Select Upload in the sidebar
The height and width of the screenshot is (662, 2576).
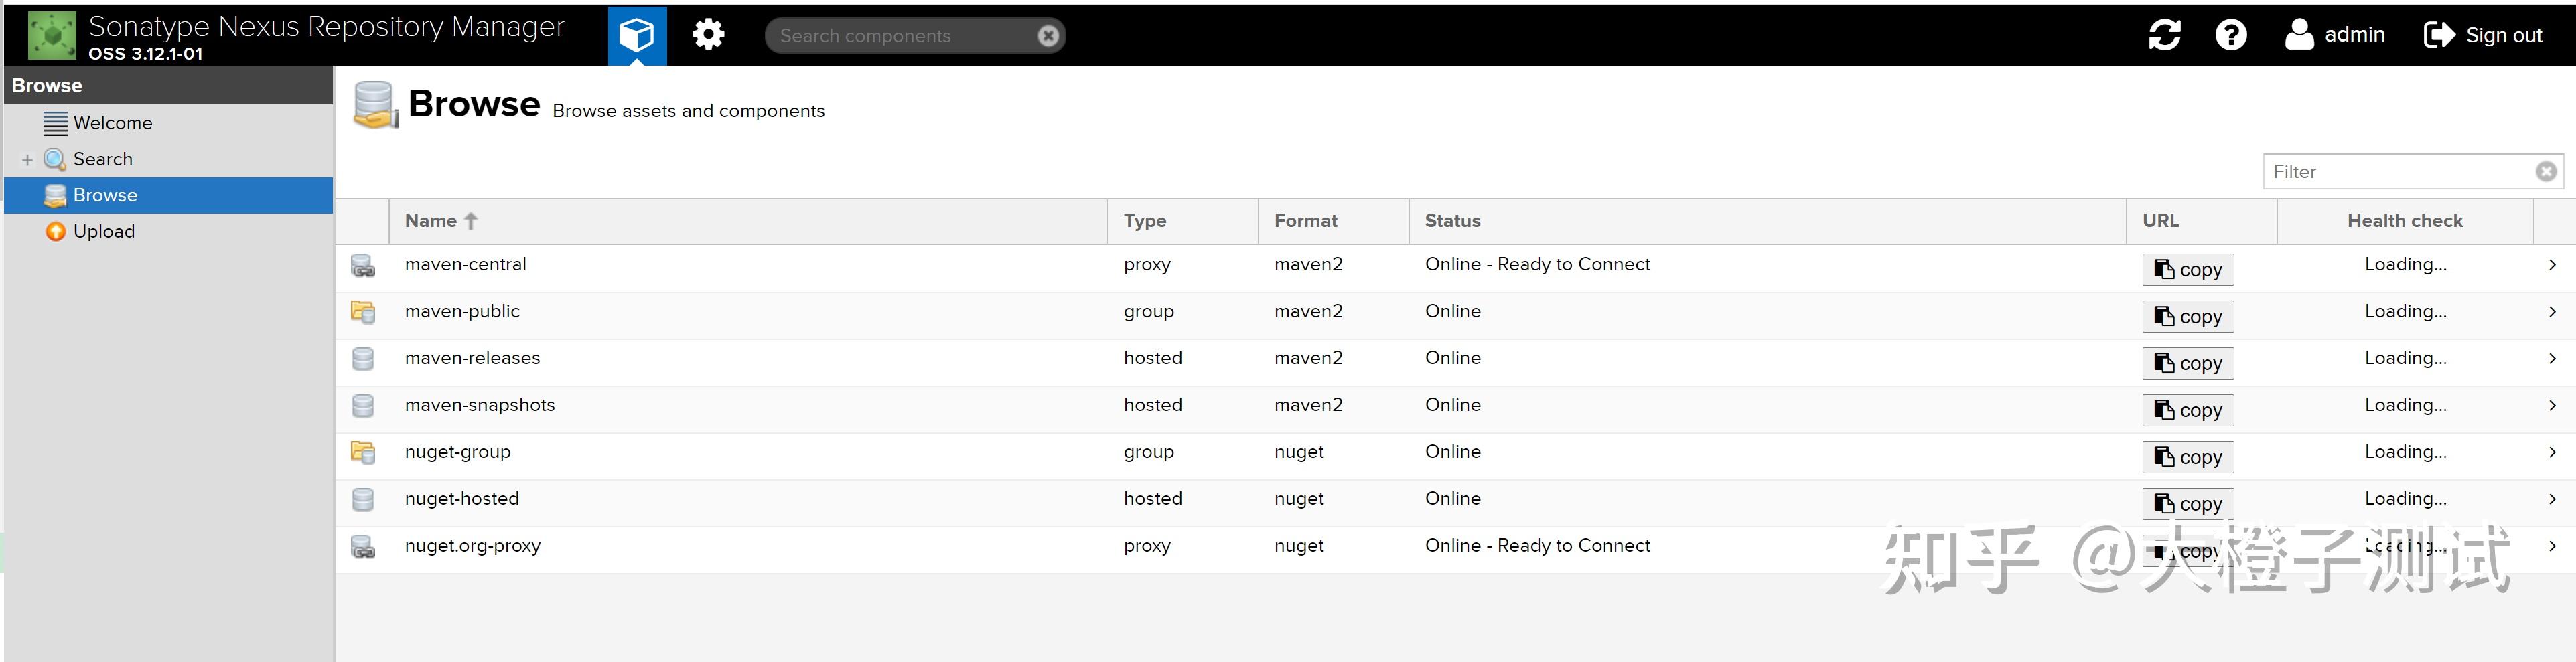tap(103, 231)
